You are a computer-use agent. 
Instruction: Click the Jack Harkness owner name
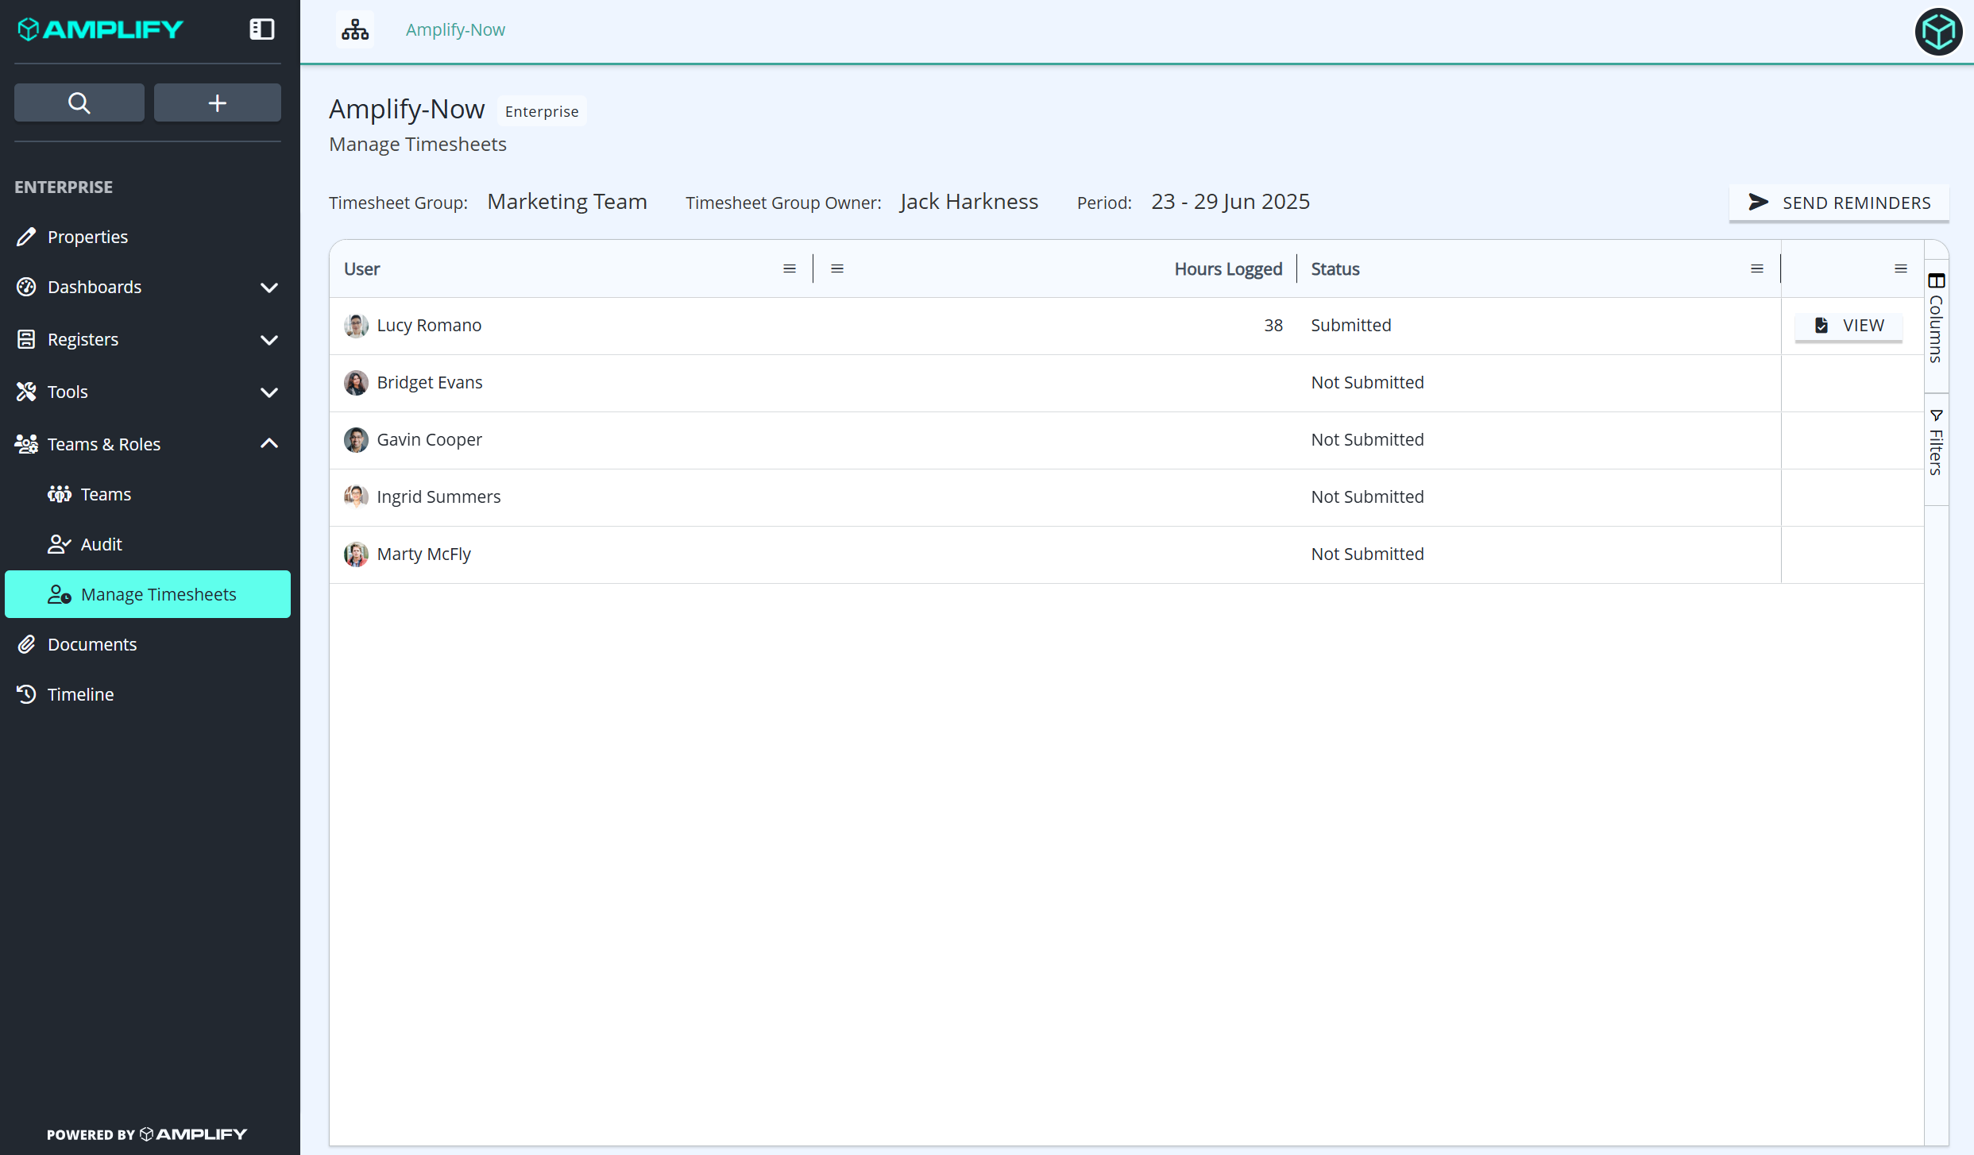[x=969, y=202]
